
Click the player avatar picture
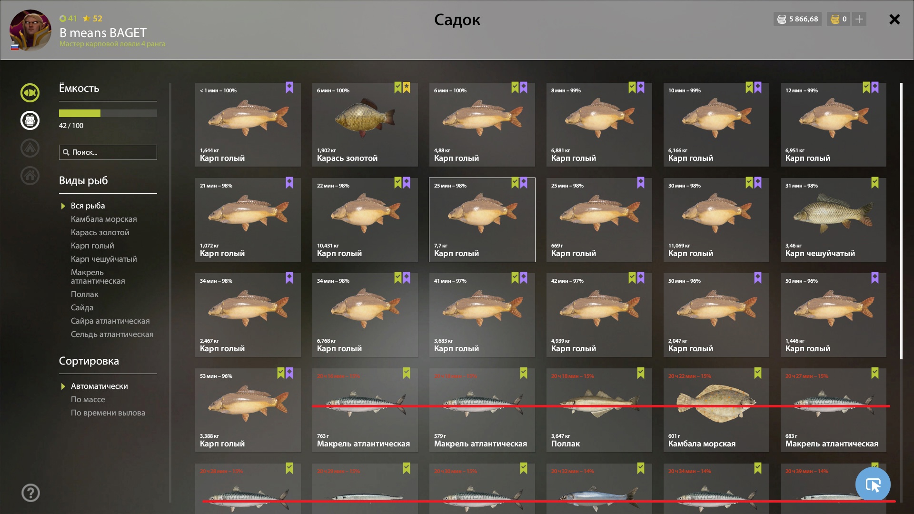coord(30,30)
